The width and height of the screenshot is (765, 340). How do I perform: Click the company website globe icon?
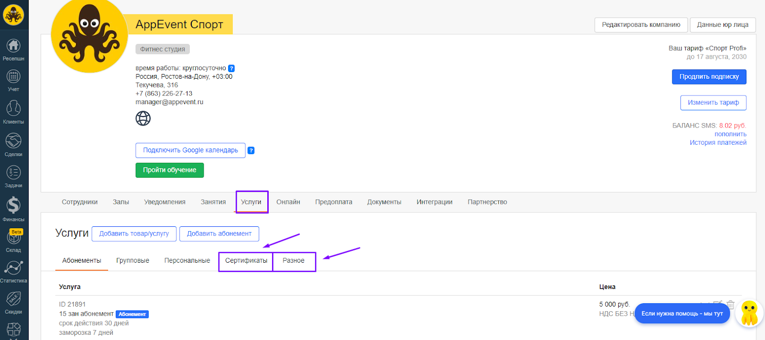click(143, 118)
